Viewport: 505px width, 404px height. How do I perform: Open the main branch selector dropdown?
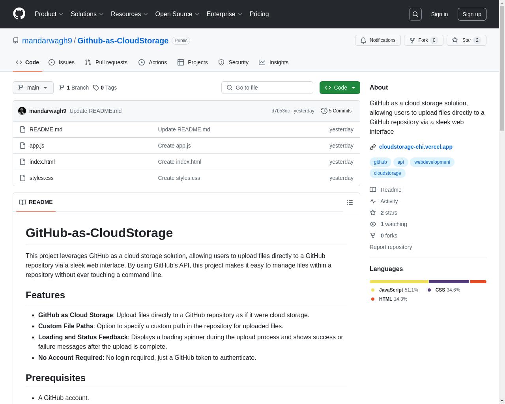coord(33,88)
